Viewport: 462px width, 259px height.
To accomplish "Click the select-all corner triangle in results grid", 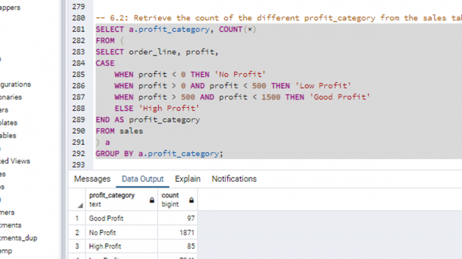I will [x=80, y=205].
